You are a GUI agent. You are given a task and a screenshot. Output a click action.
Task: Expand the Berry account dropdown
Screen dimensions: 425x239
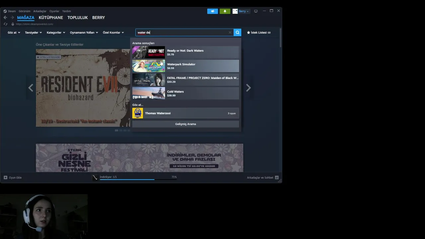(x=244, y=11)
